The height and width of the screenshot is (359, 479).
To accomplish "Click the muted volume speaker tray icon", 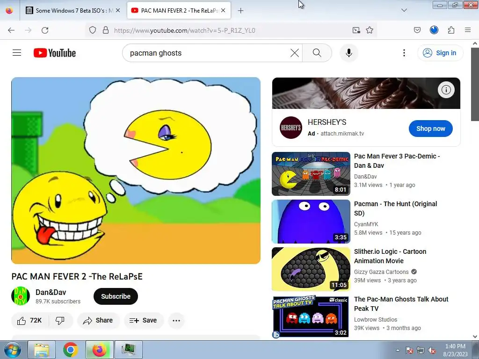I will pyautogui.click(x=432, y=350).
